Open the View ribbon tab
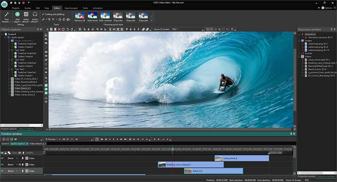This screenshot has height=182, width=337. tap(47, 8)
